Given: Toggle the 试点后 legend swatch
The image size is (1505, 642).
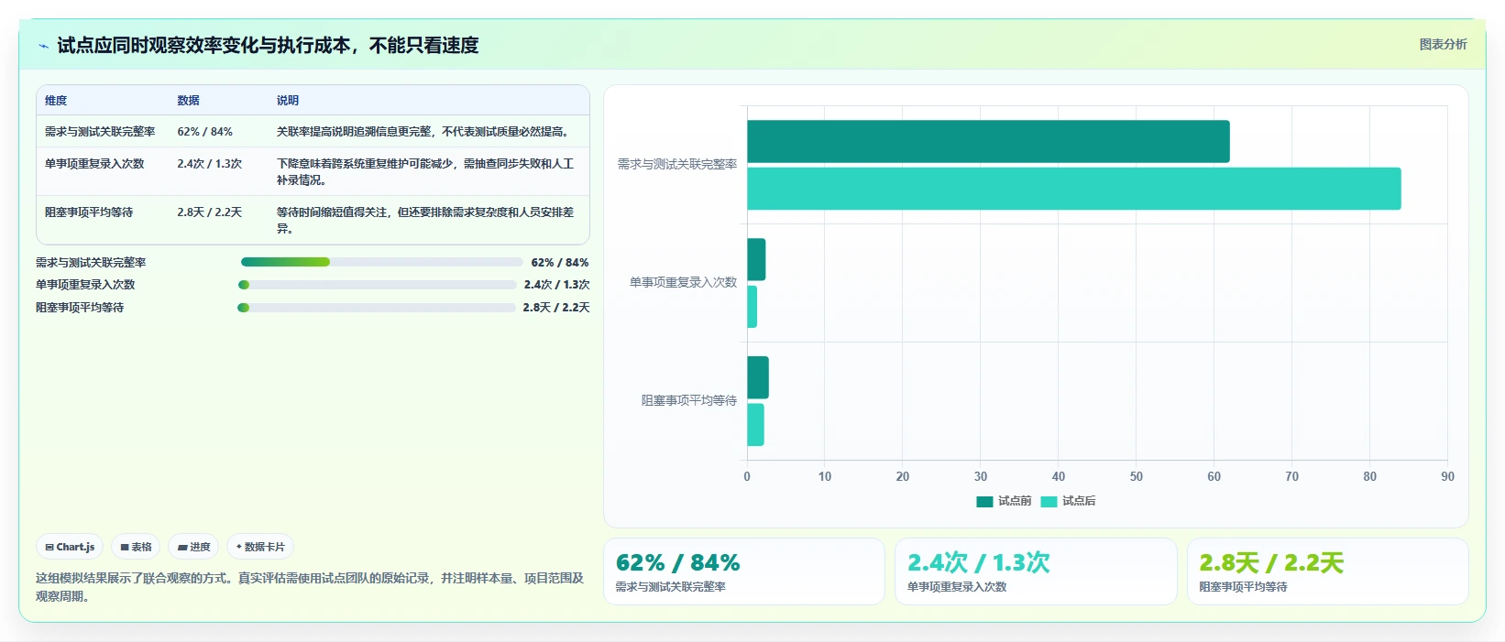Looking at the screenshot, I should pos(1049,502).
